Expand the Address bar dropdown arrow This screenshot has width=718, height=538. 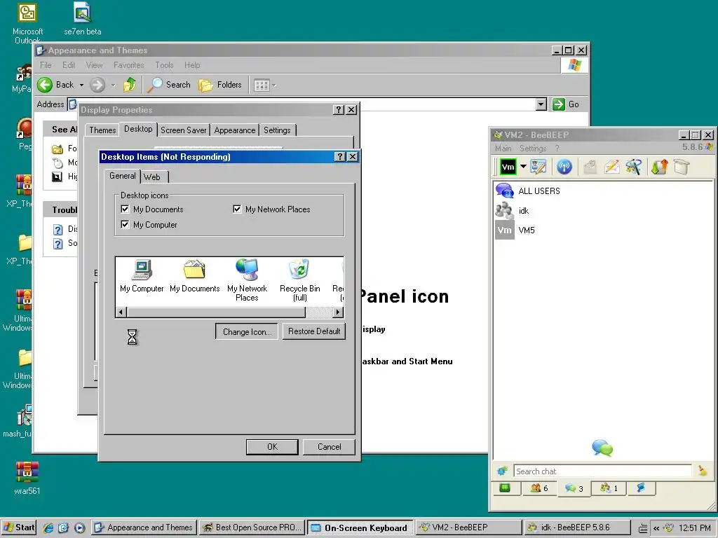pyautogui.click(x=541, y=104)
